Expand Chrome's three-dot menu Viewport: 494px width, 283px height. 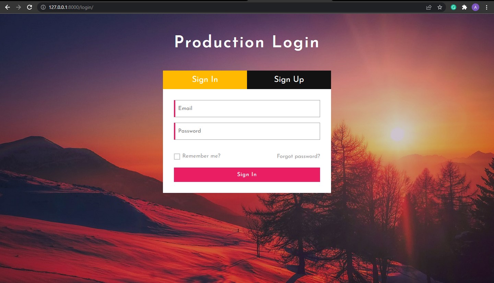(486, 7)
